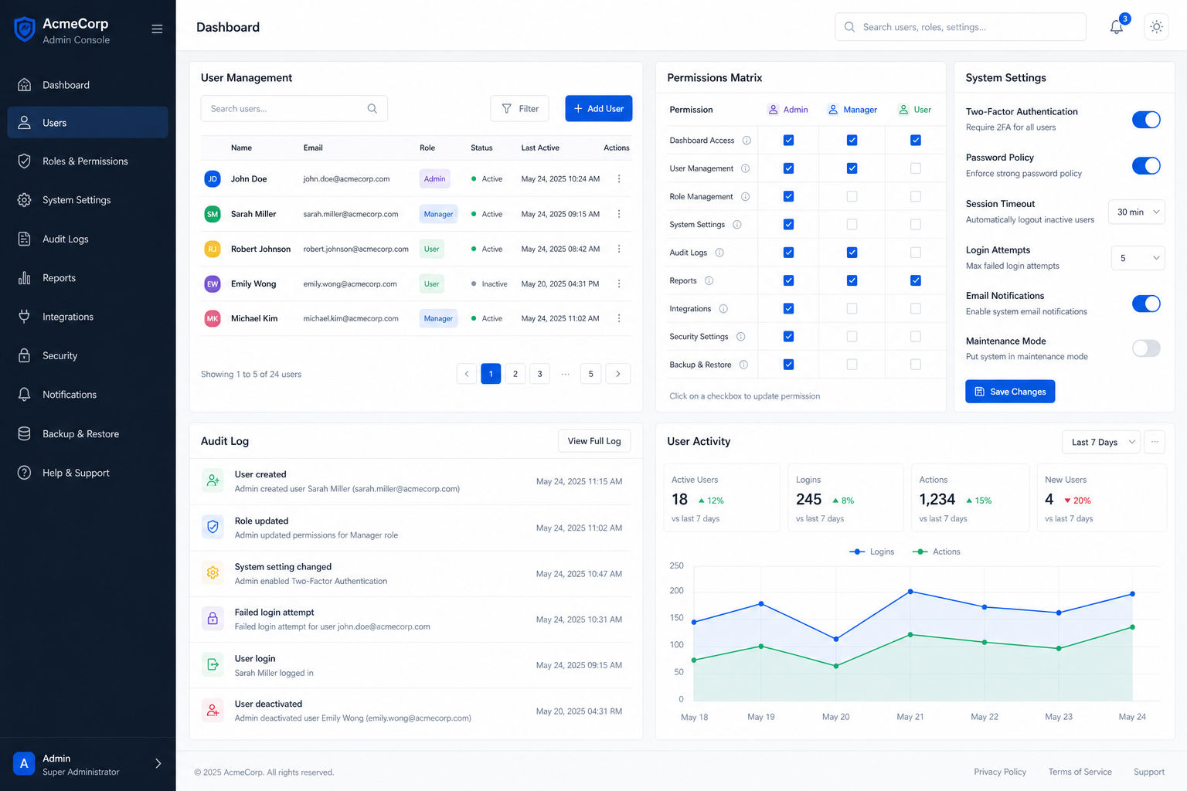Click the search magnifier in user search box

coord(372,109)
